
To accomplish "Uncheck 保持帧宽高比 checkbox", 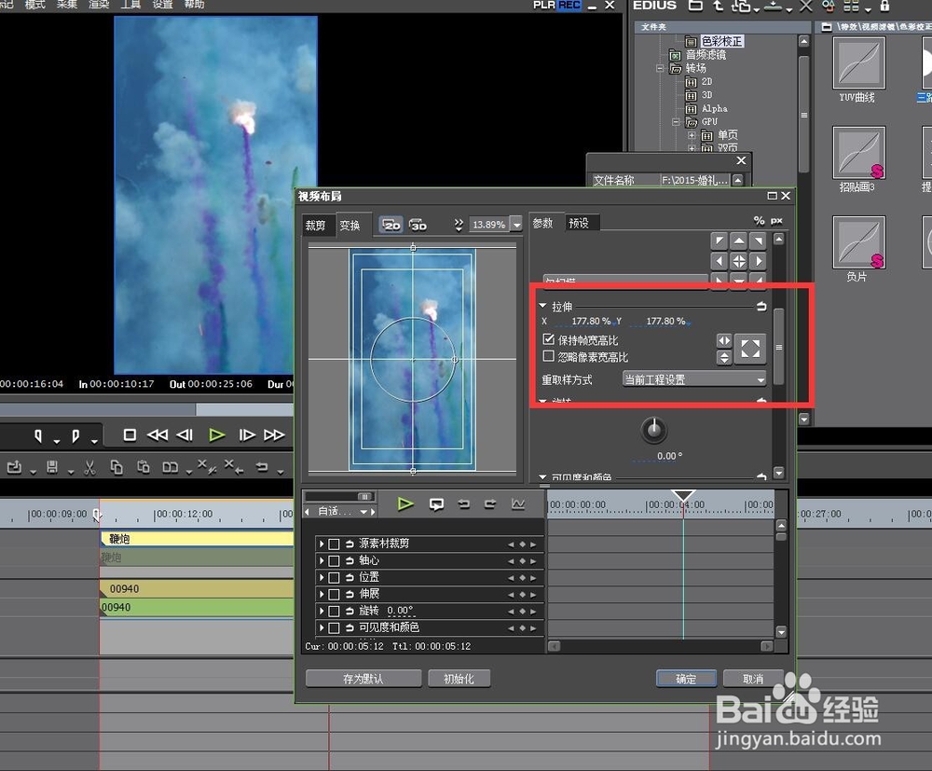I will coord(549,340).
